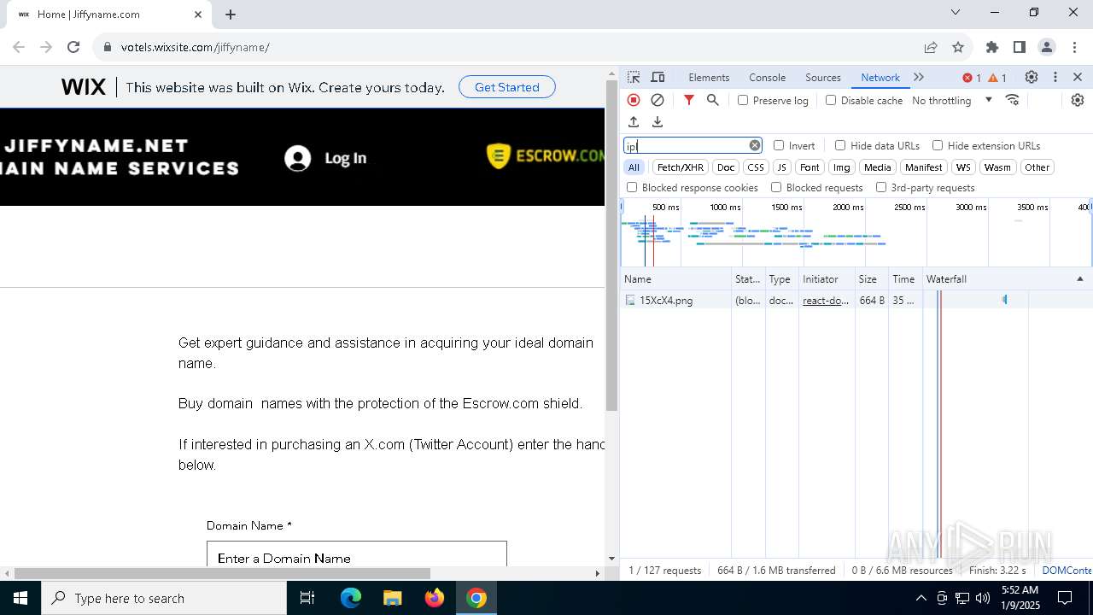Share this page icon
This screenshot has width=1093, height=615.
(x=931, y=47)
